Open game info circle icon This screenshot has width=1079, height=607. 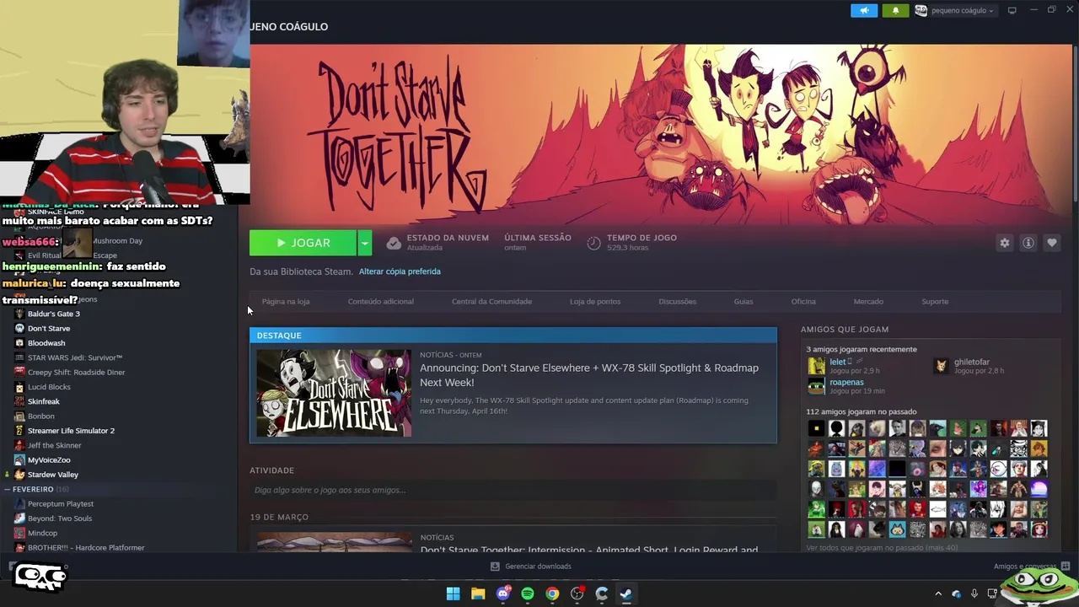[1028, 243]
